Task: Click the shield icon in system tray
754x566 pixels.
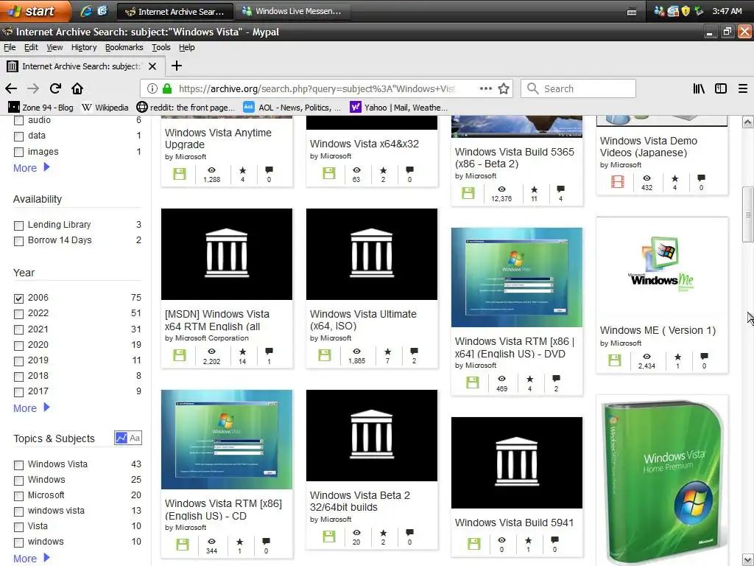Action: point(686,10)
